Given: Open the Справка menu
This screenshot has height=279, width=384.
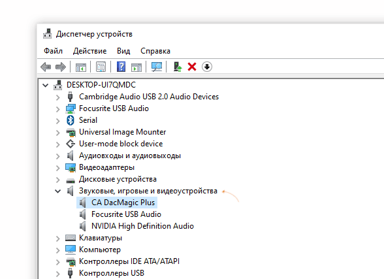Looking at the screenshot, I should (155, 51).
